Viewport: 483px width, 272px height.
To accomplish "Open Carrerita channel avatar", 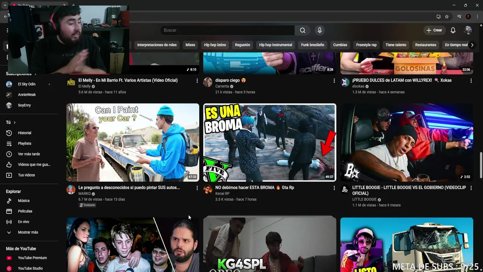I will 208,82.
